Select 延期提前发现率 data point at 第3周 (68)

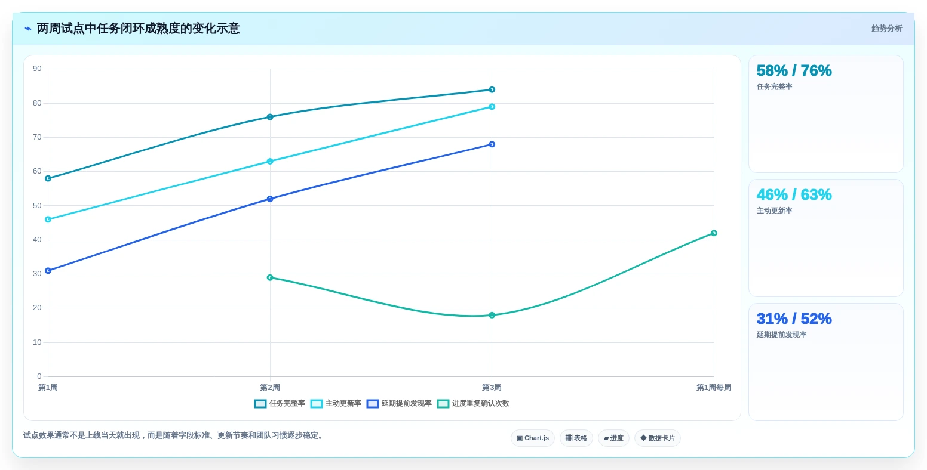492,144
